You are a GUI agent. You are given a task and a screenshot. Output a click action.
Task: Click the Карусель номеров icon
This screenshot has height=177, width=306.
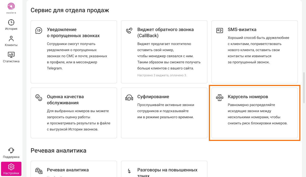pyautogui.click(x=219, y=98)
